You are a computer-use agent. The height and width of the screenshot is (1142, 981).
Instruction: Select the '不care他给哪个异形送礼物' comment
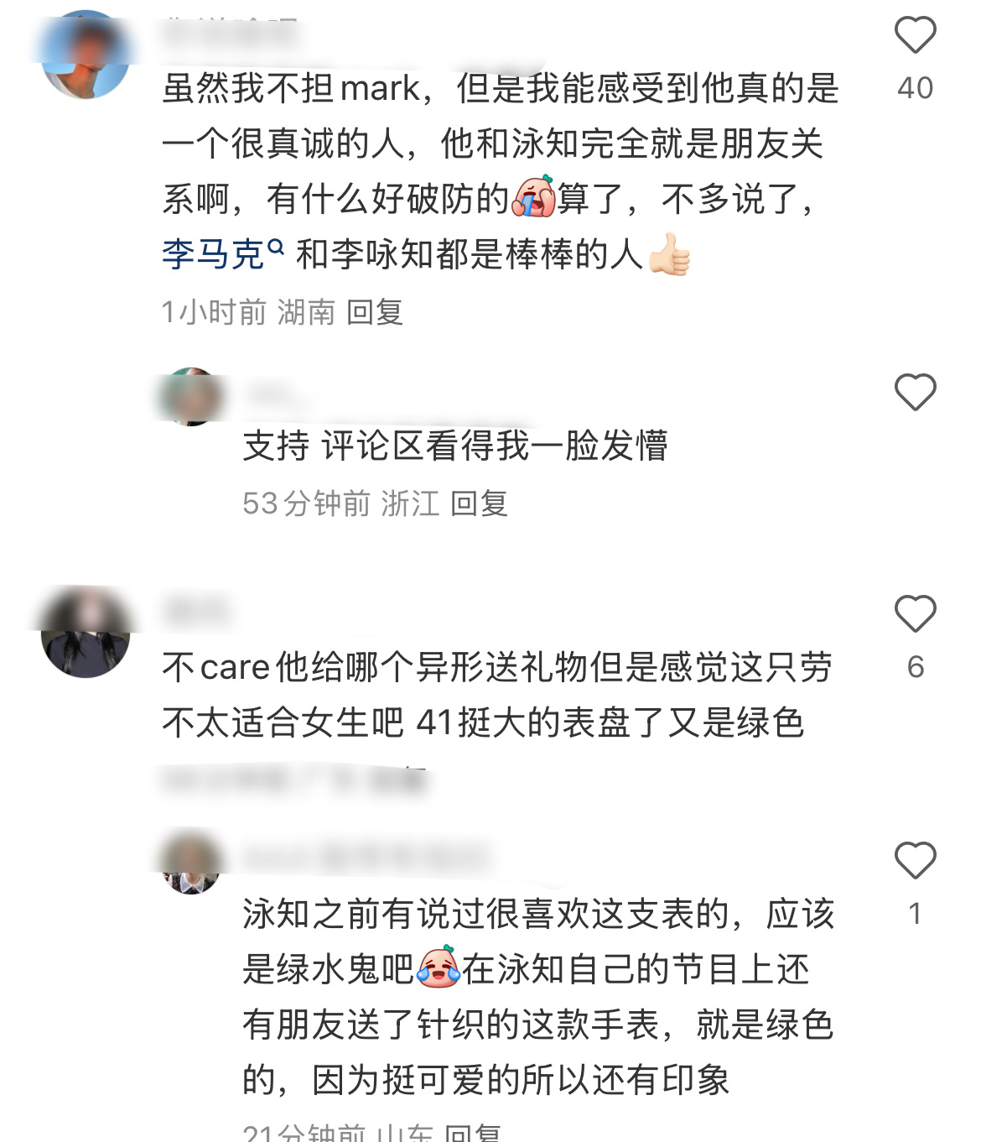497,695
